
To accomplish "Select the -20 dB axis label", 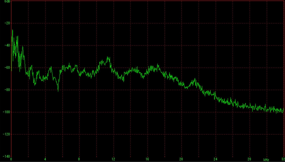I will 7,23.
